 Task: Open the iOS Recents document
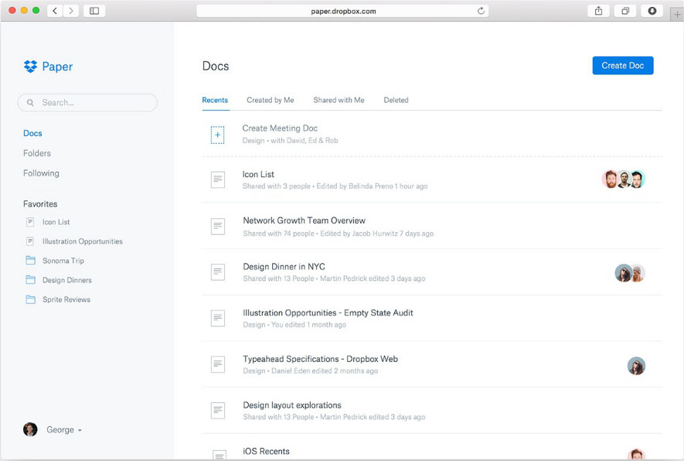coord(266,452)
